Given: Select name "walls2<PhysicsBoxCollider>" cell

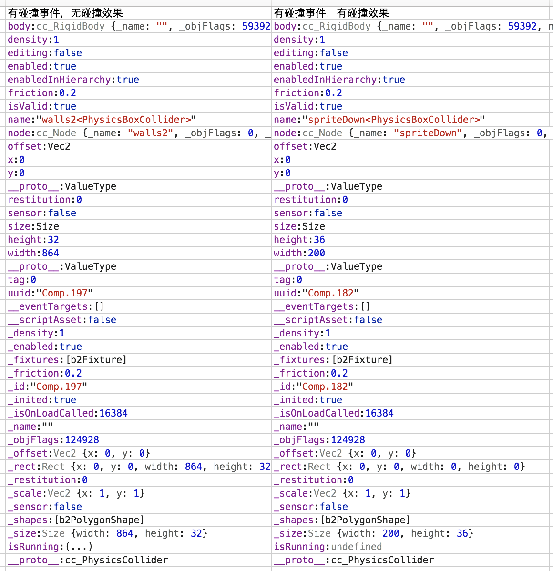Looking at the screenshot, I should coord(138,120).
